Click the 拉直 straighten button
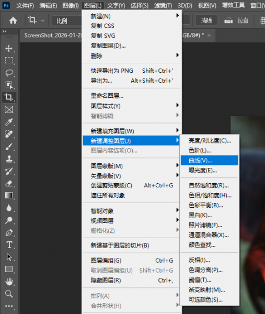265x314 pixels. tap(243, 20)
